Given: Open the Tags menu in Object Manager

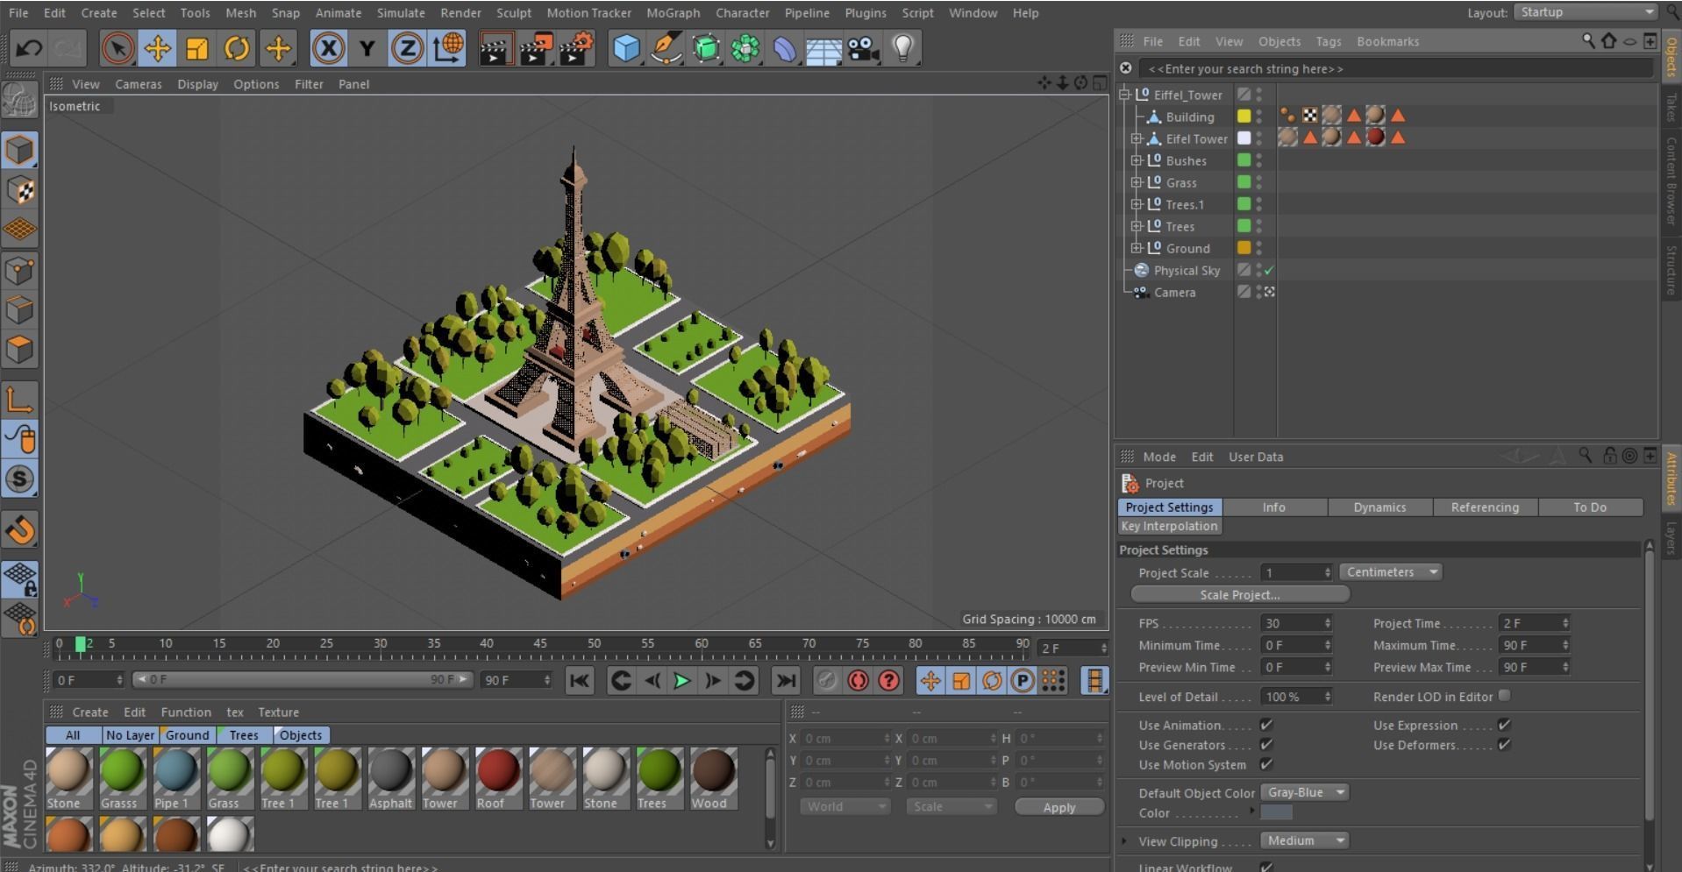Looking at the screenshot, I should tap(1328, 41).
